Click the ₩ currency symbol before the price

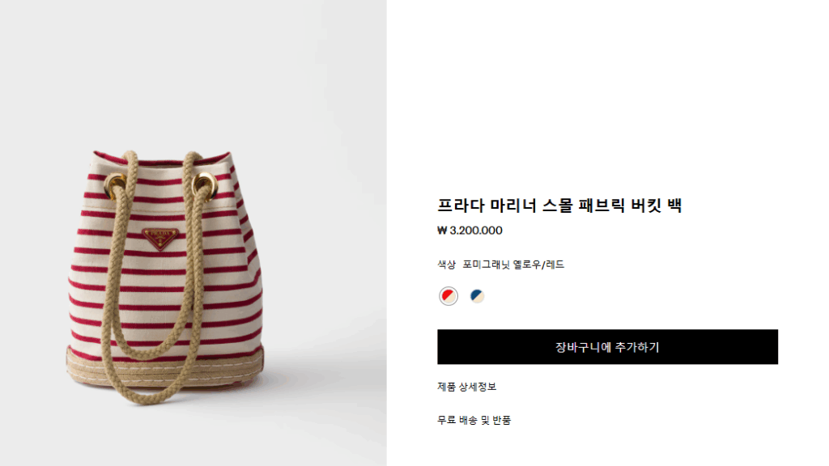(x=442, y=231)
